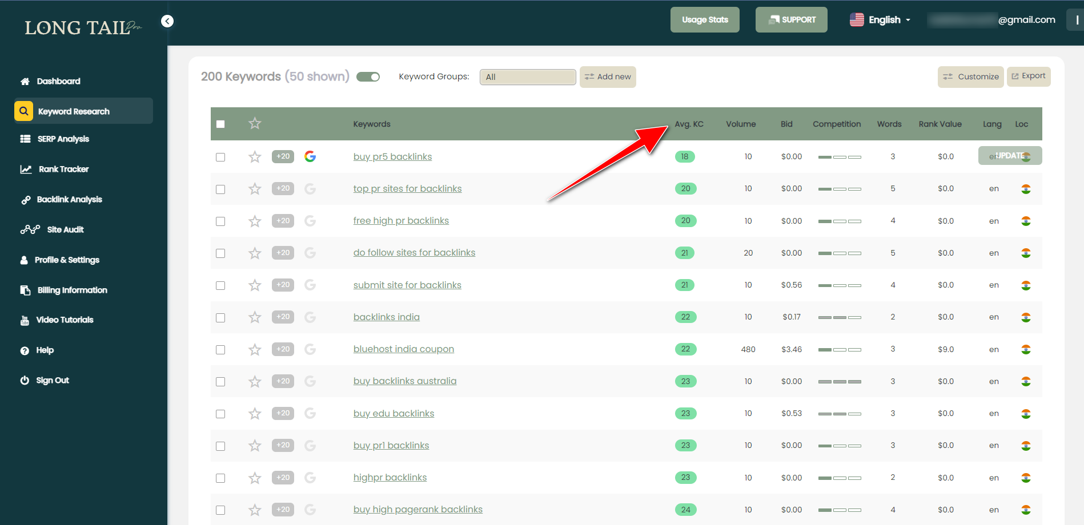Image resolution: width=1084 pixels, height=525 pixels.
Task: Click the India flag for 'free high pr backlinks'
Action: tap(1026, 221)
